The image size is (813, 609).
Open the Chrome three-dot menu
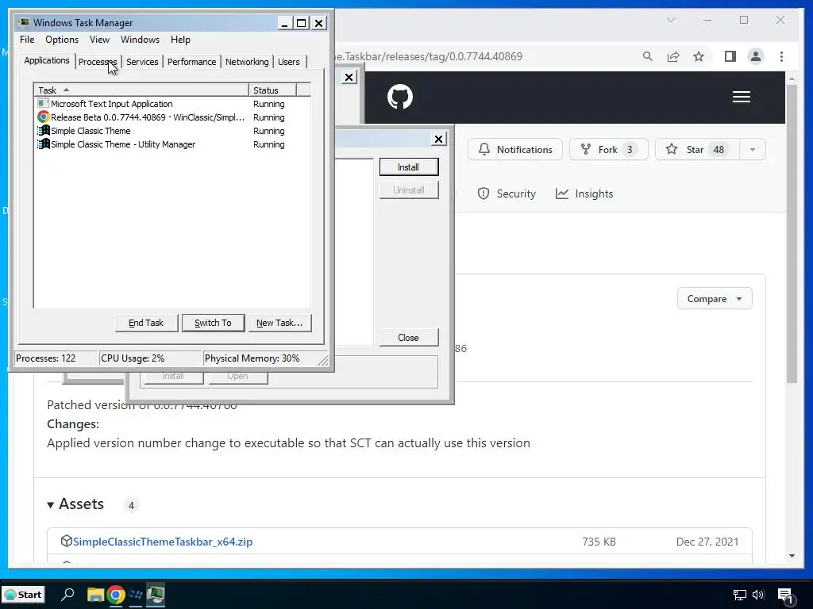(x=781, y=56)
